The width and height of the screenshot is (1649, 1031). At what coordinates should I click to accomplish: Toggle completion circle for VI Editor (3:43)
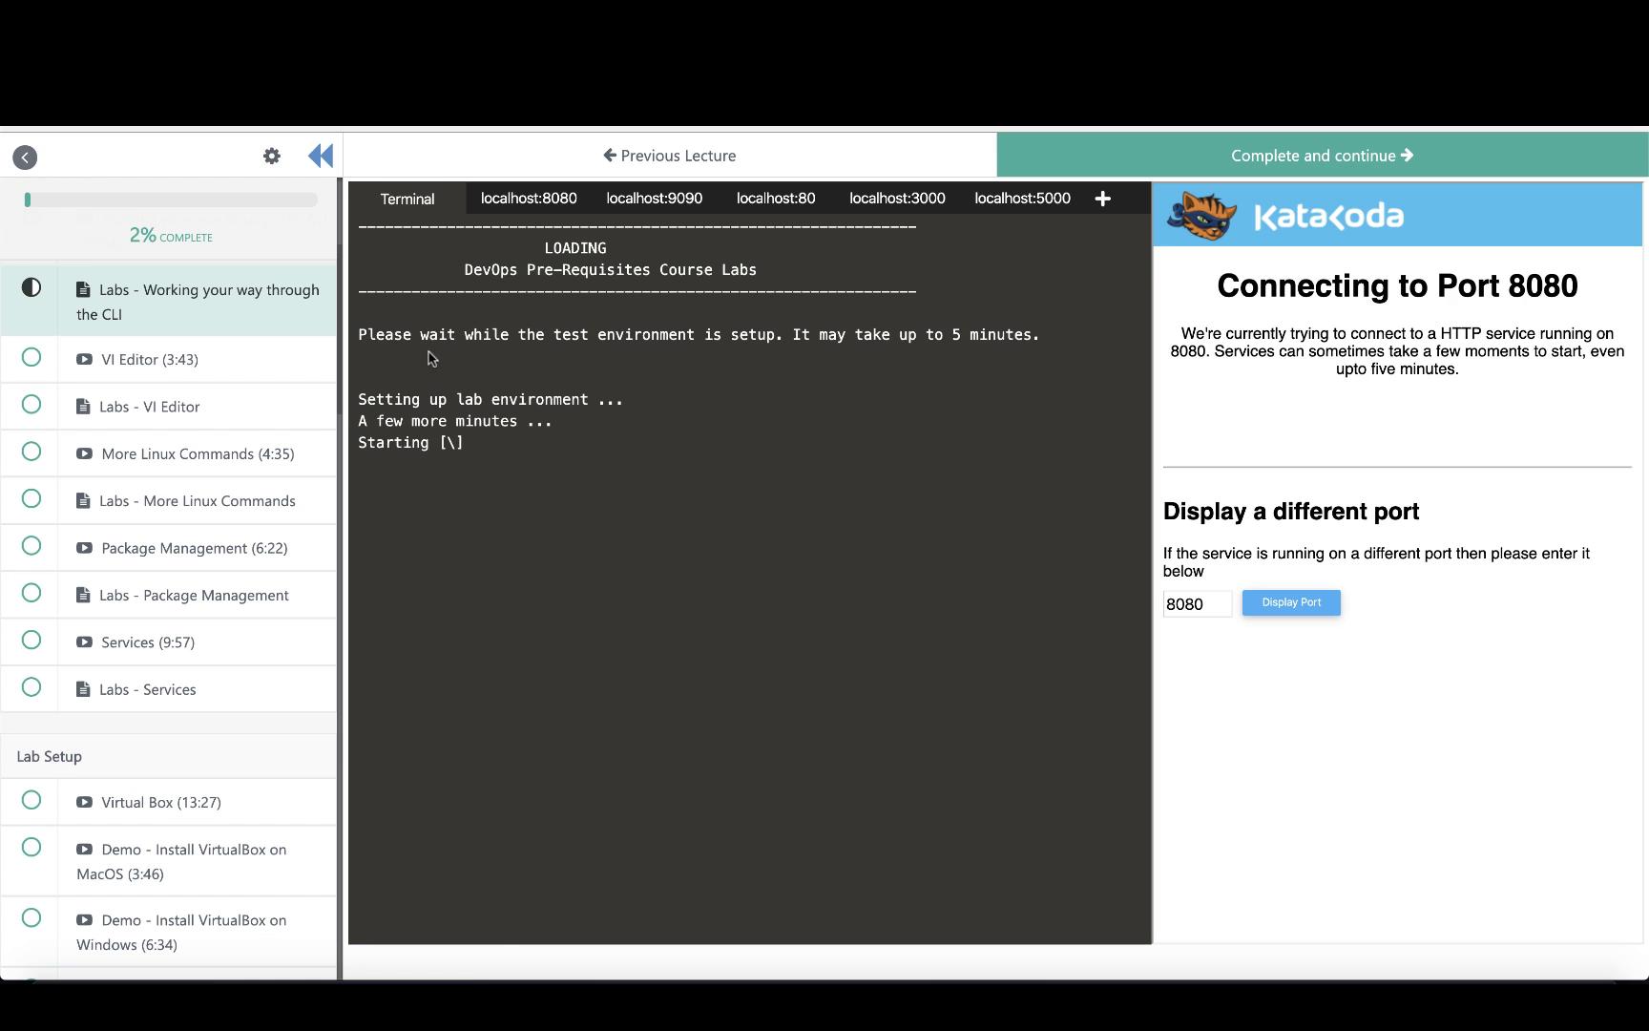point(31,357)
